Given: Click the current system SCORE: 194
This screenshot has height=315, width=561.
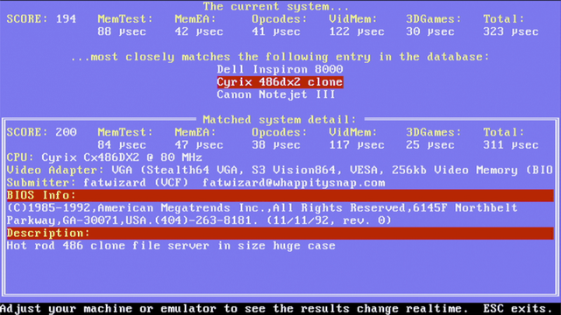Looking at the screenshot, I should [x=41, y=19].
